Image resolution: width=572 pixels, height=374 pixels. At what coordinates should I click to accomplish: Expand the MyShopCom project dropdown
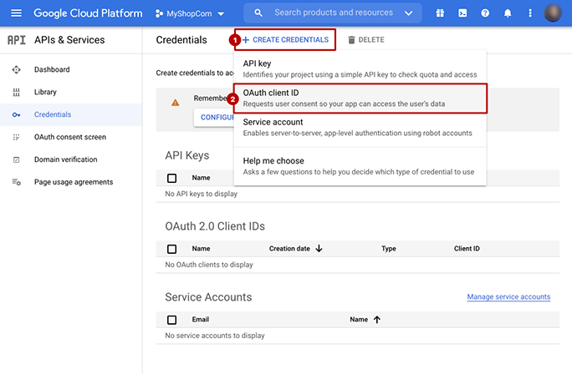pos(221,14)
